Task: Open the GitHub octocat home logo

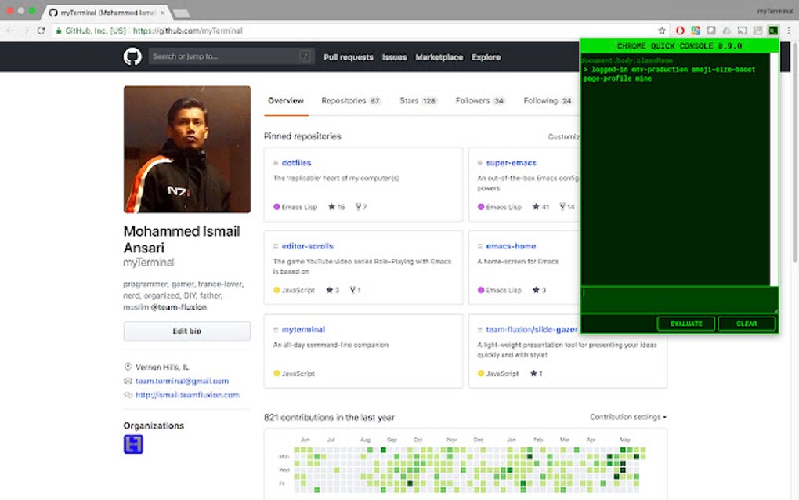Action: (132, 56)
